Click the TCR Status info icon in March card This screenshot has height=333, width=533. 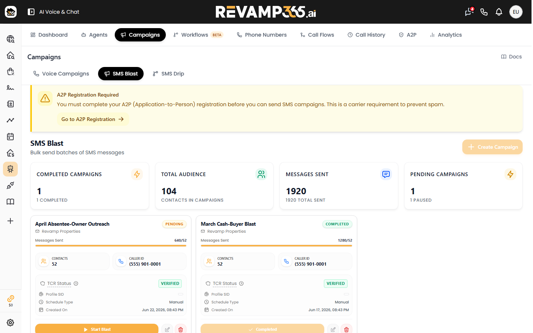click(x=241, y=283)
